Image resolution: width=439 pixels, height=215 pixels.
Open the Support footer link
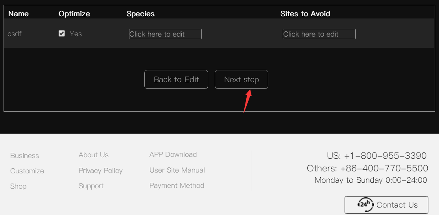click(91, 186)
